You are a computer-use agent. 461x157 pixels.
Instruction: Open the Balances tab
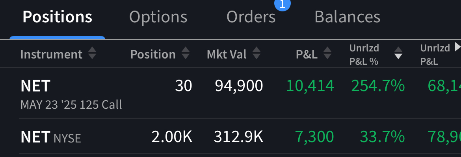(x=347, y=17)
